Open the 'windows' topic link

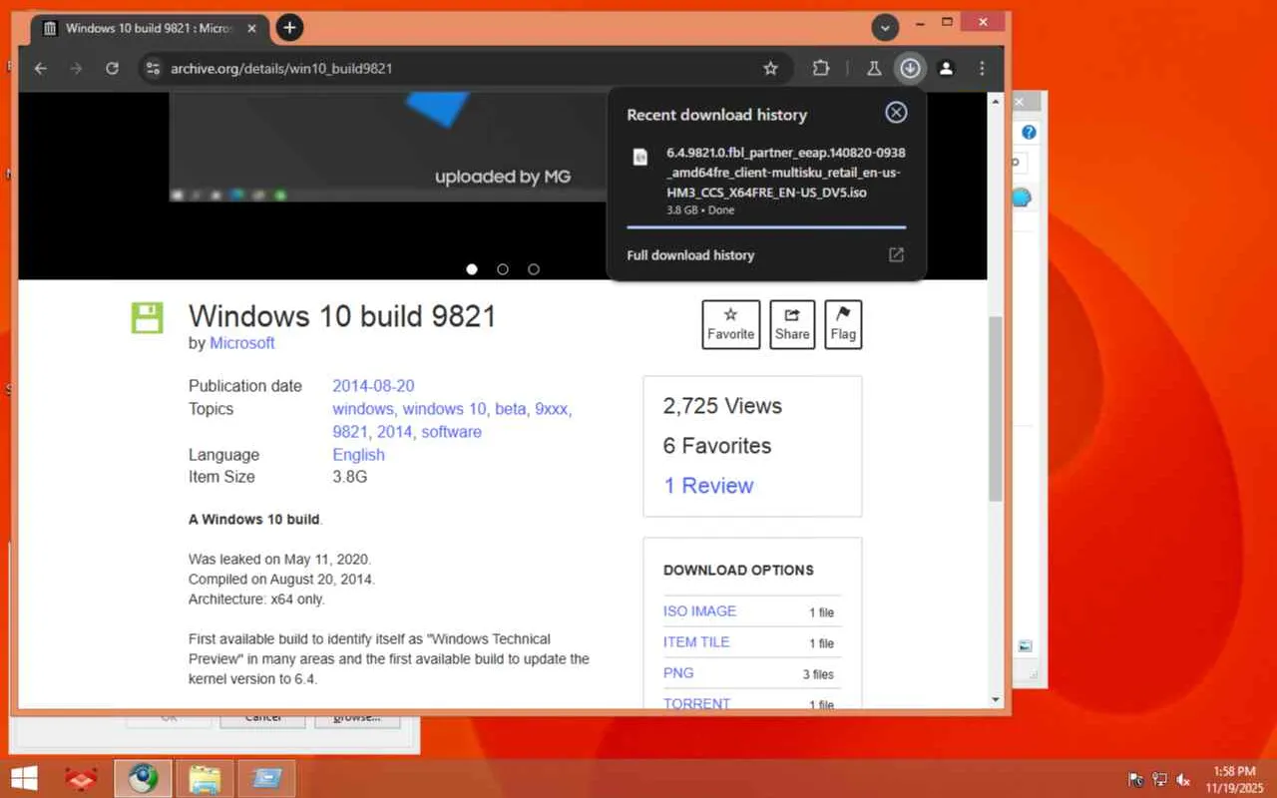click(x=363, y=409)
